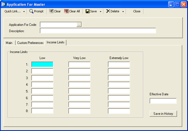The height and width of the screenshot is (131, 188).
Task: Open Application For Code lookup ellipsis
Action: tap(79, 25)
